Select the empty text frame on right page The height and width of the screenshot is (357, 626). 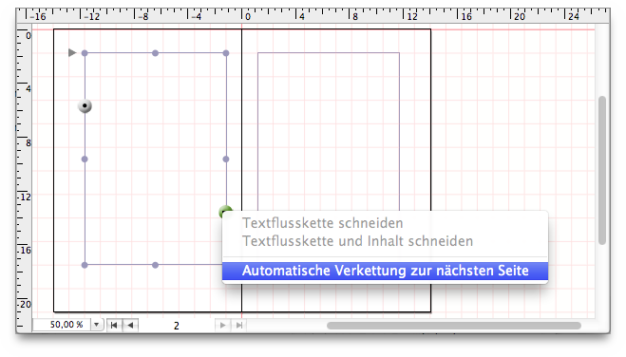(329, 132)
